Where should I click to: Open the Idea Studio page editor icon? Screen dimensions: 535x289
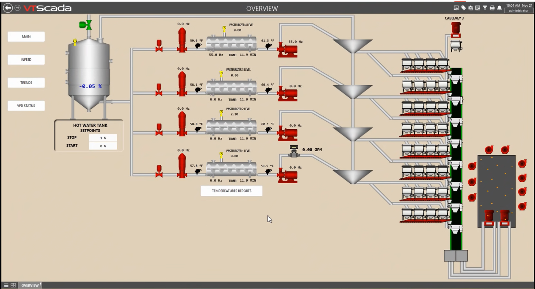(x=456, y=8)
